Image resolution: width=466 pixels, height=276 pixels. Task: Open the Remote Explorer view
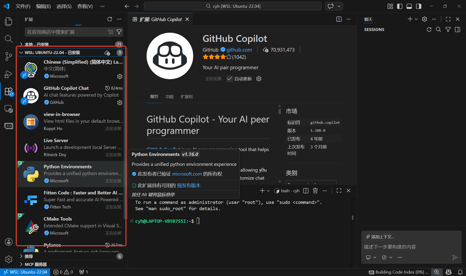click(9, 109)
